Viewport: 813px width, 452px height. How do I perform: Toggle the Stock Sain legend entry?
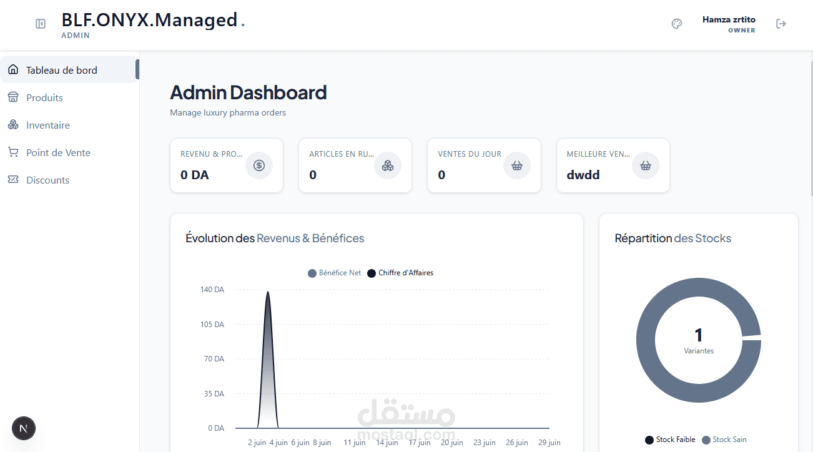click(724, 440)
